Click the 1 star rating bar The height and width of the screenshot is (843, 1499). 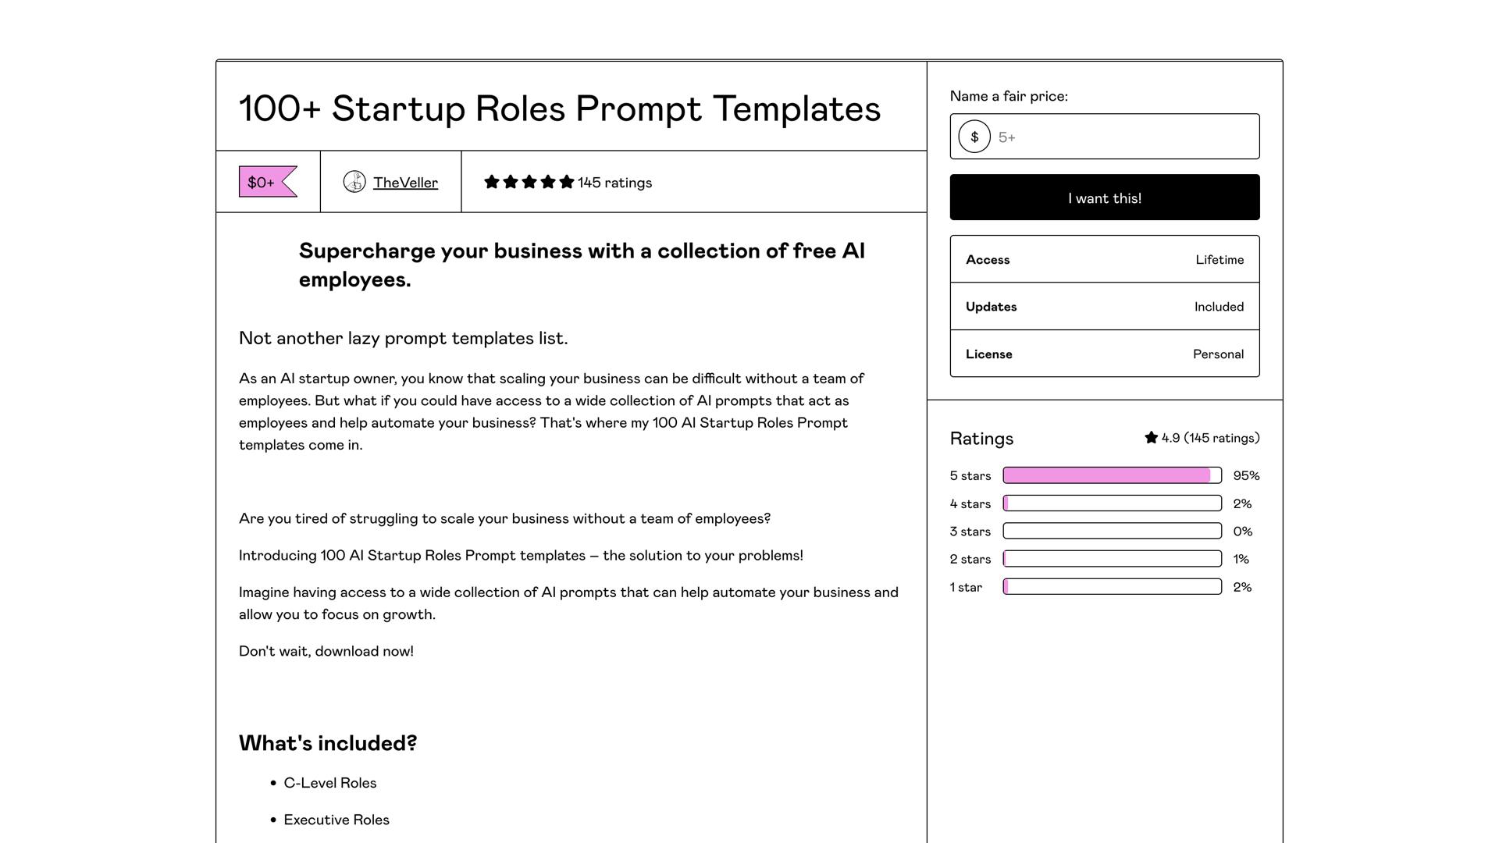(1112, 586)
